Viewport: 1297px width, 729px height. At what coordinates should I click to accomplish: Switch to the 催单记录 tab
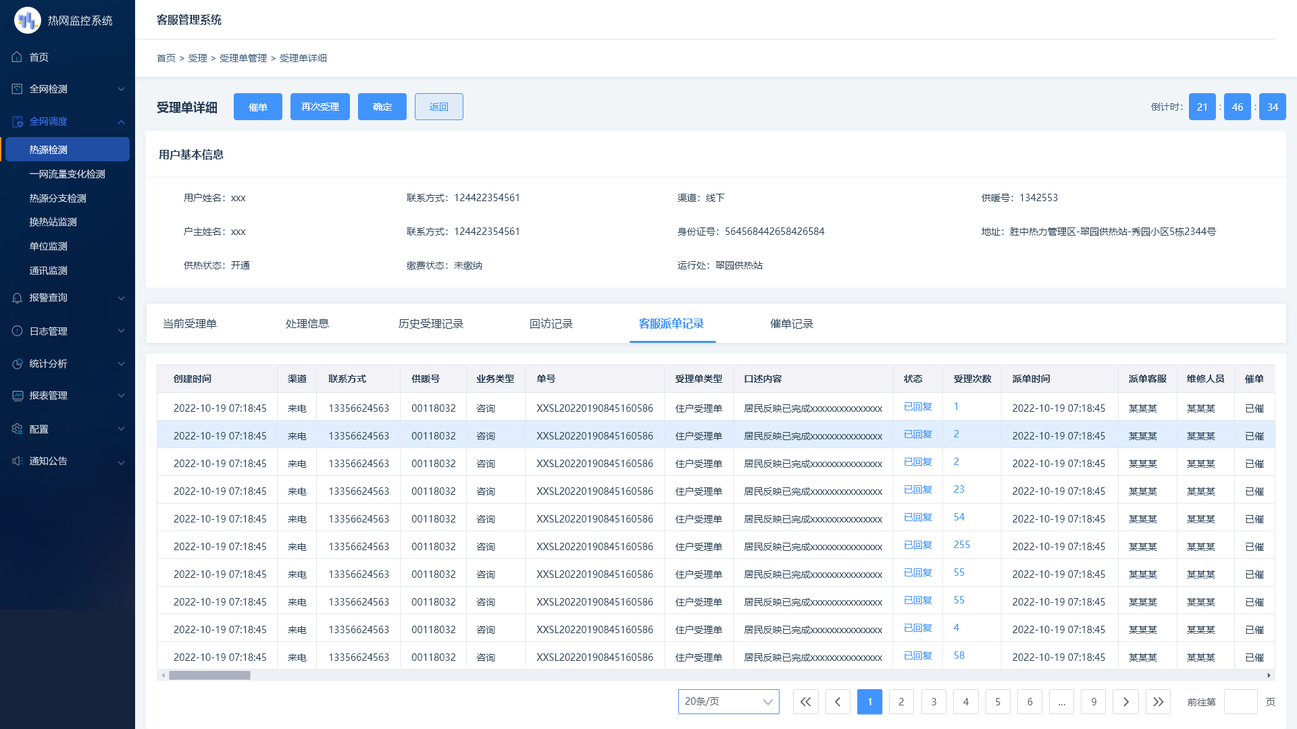coord(792,324)
